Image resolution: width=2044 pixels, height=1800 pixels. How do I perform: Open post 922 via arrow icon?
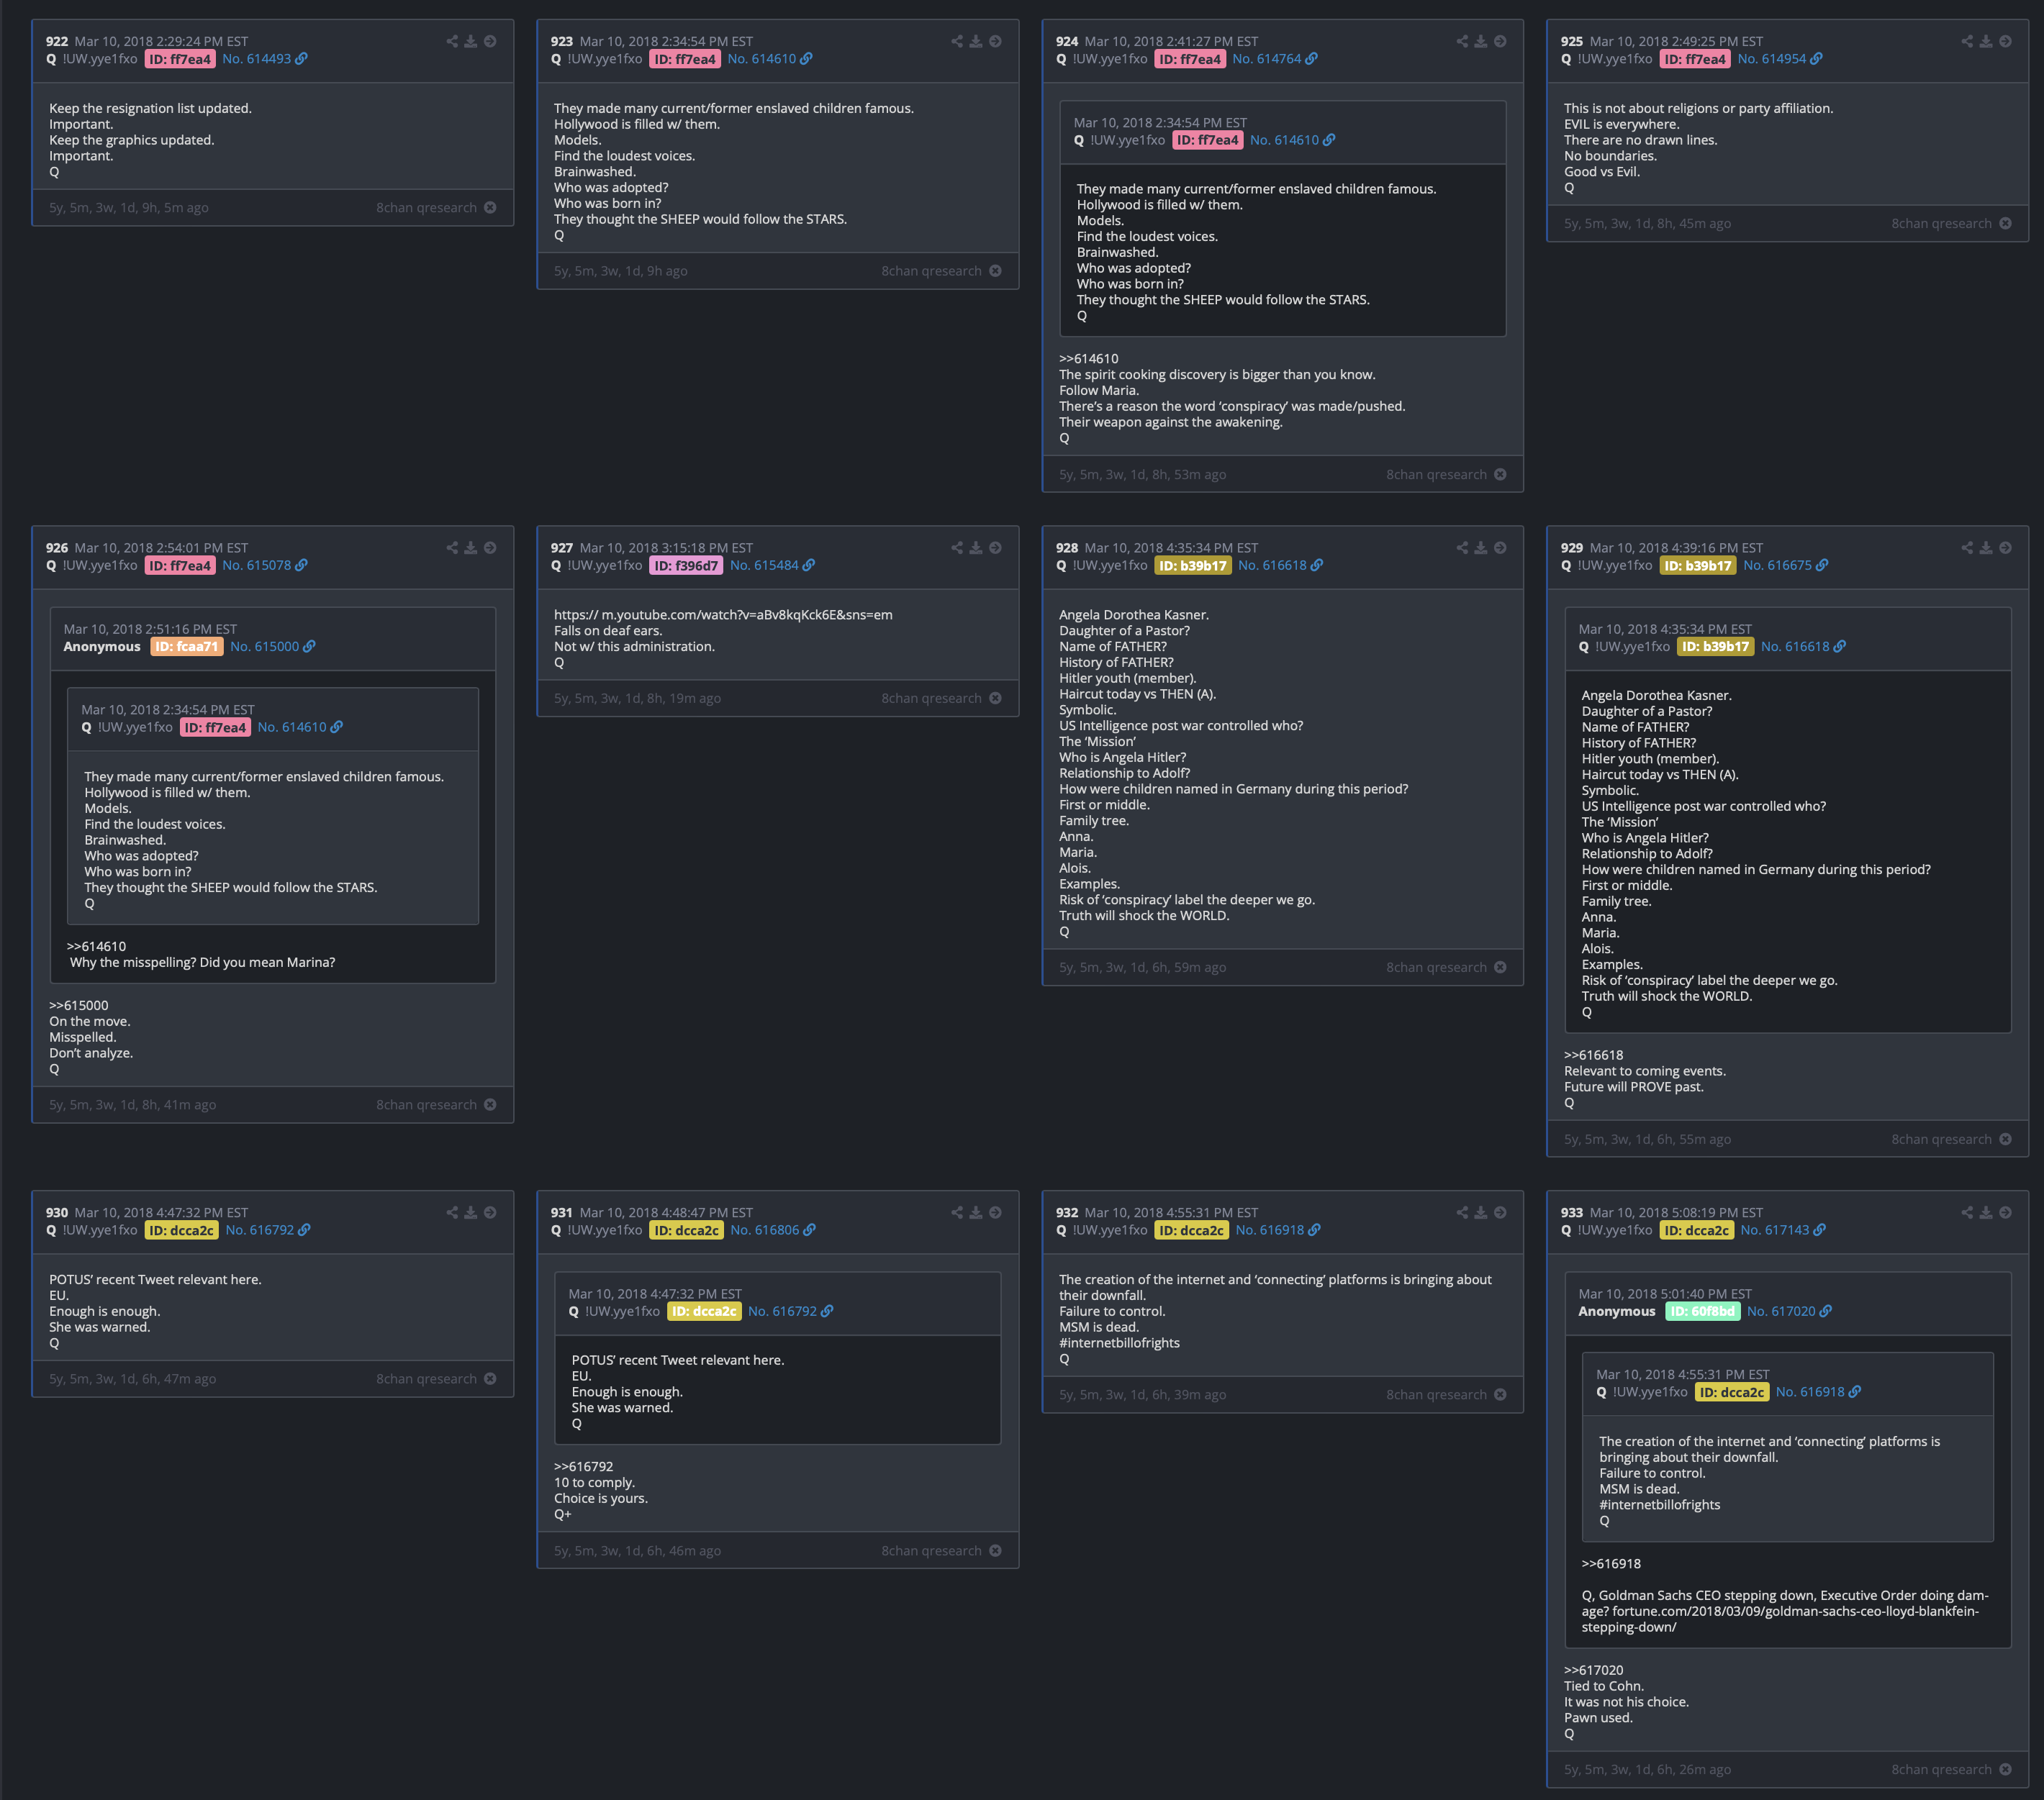point(490,41)
